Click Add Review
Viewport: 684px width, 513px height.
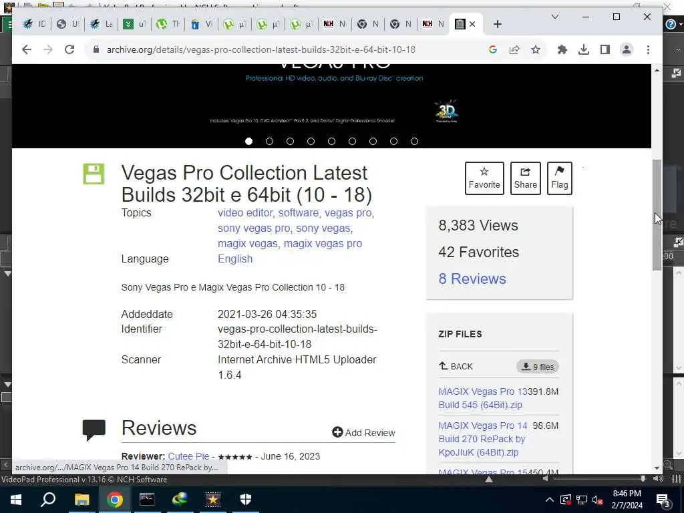(363, 433)
